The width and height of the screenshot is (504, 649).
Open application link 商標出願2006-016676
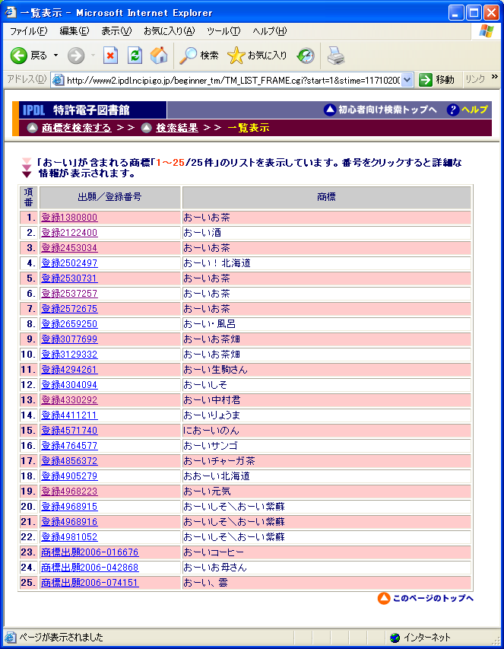click(90, 552)
